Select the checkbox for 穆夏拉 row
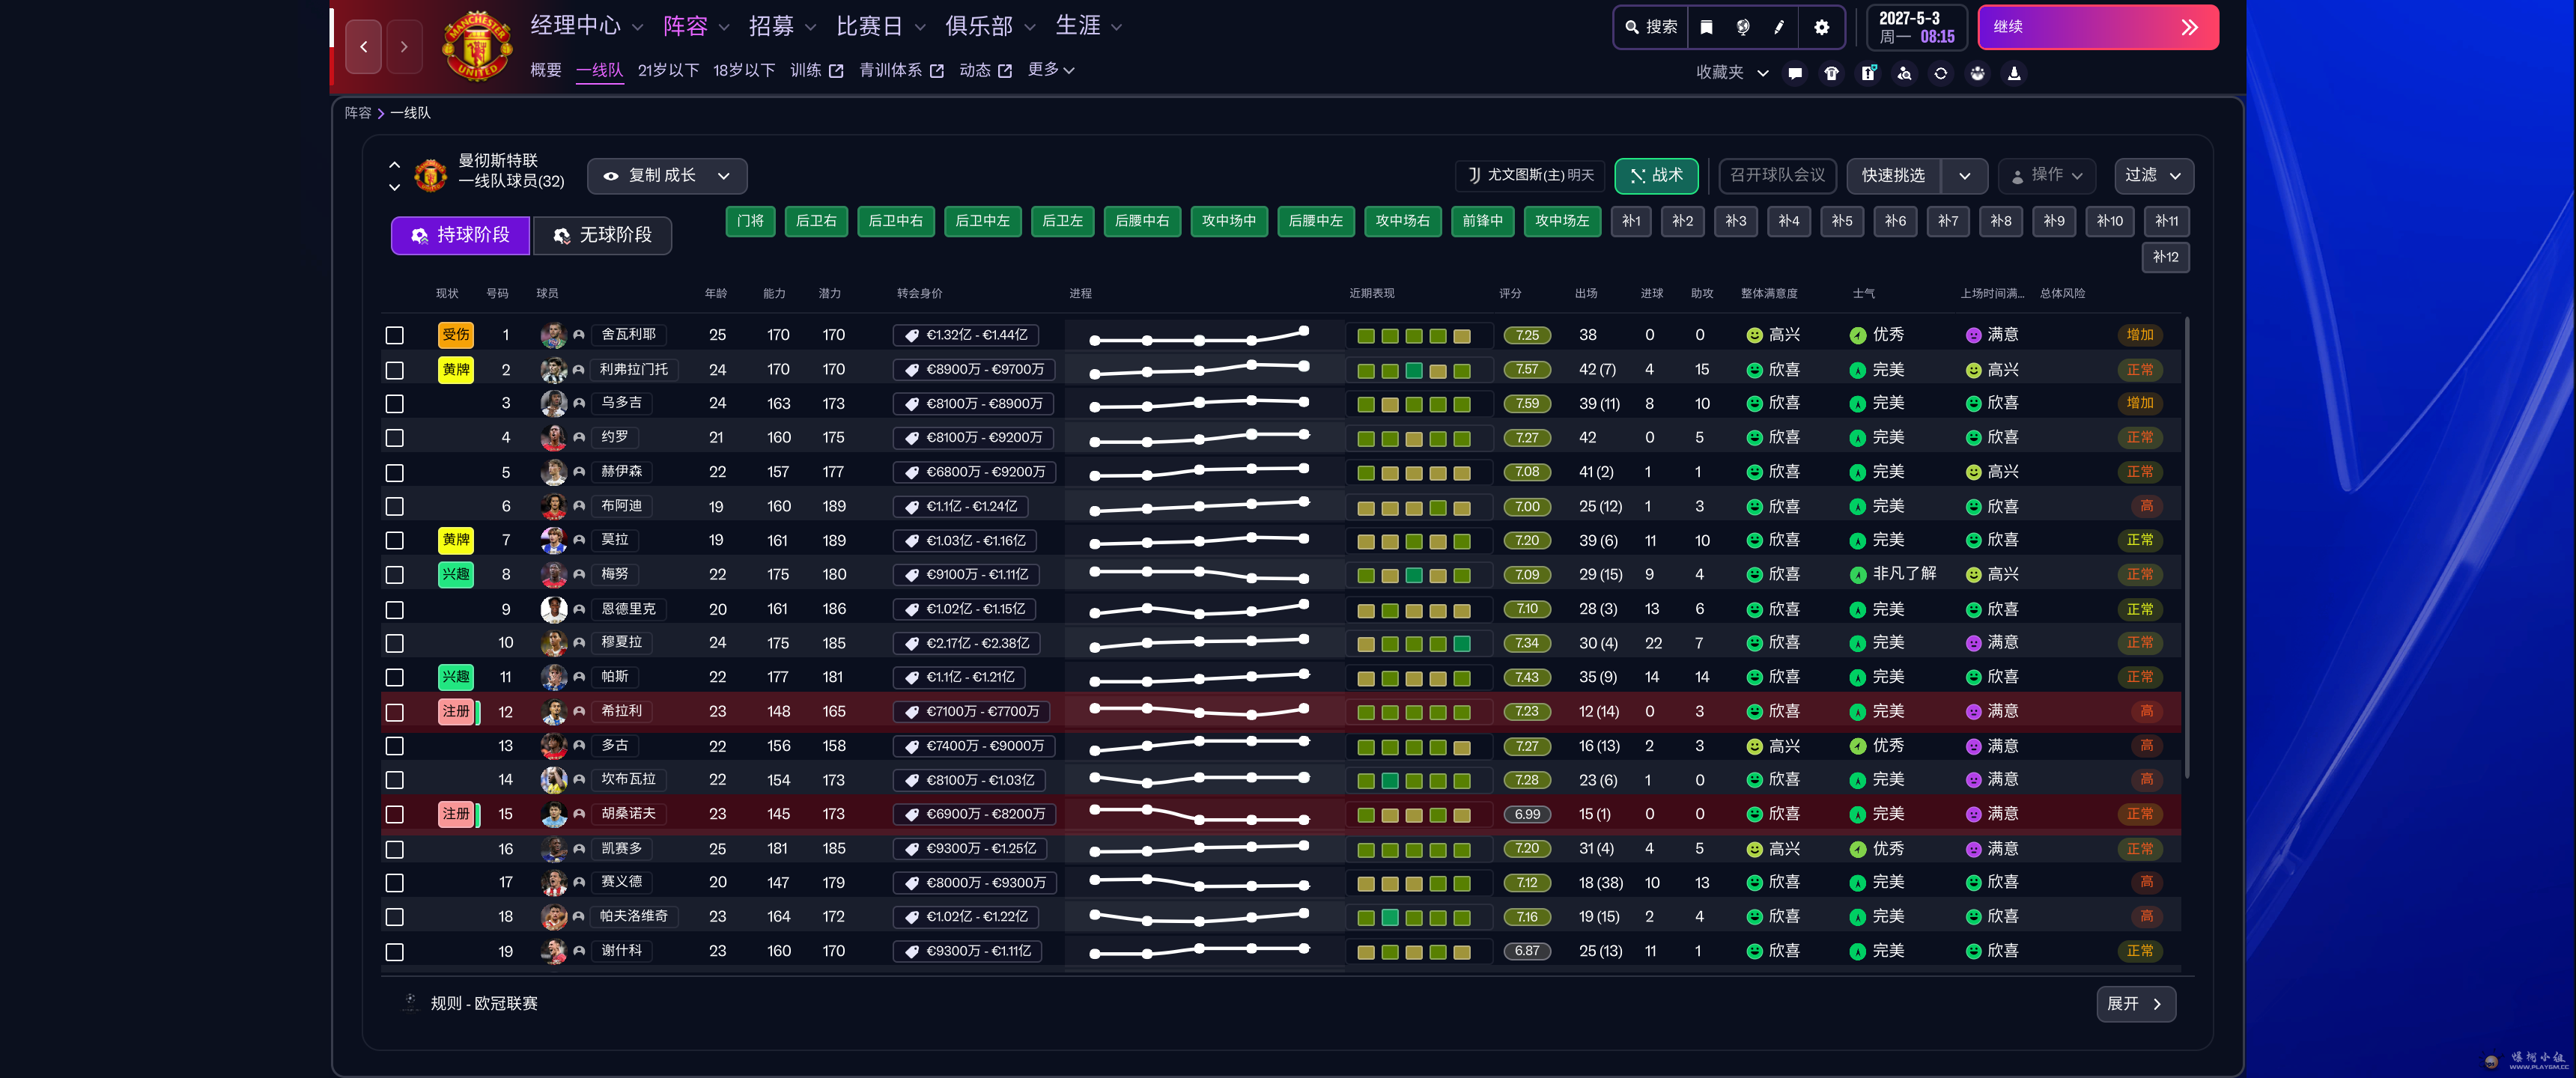This screenshot has width=2576, height=1078. click(x=395, y=643)
